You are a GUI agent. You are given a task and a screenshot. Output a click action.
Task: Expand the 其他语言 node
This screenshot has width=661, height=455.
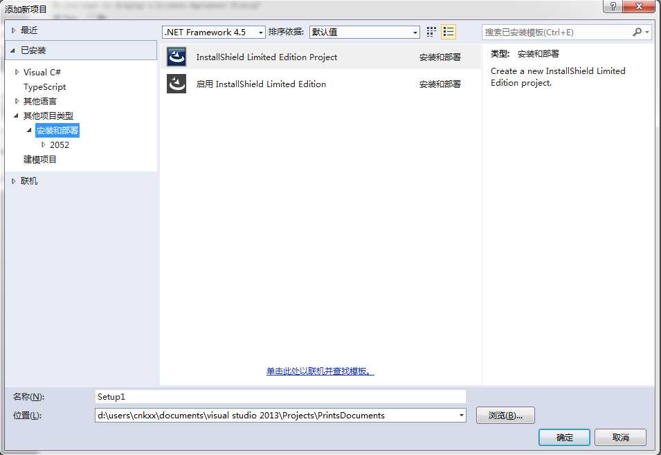(17, 101)
